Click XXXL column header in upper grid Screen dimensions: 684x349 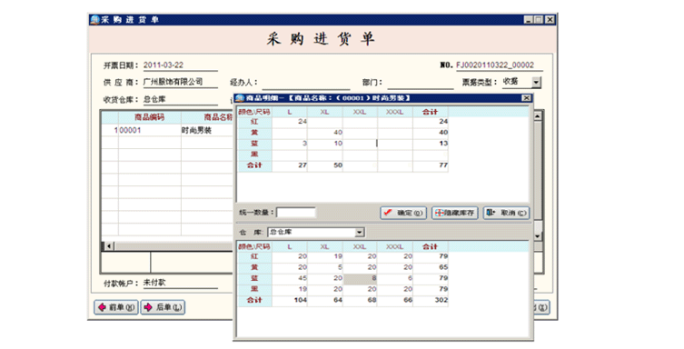395,112
